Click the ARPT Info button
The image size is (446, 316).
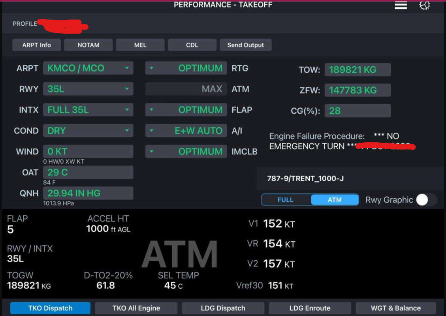[x=36, y=45]
